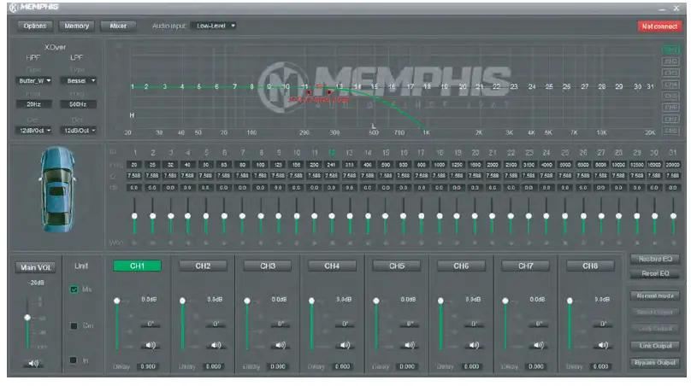
Task: Click the Bypass Output button
Action: click(655, 363)
